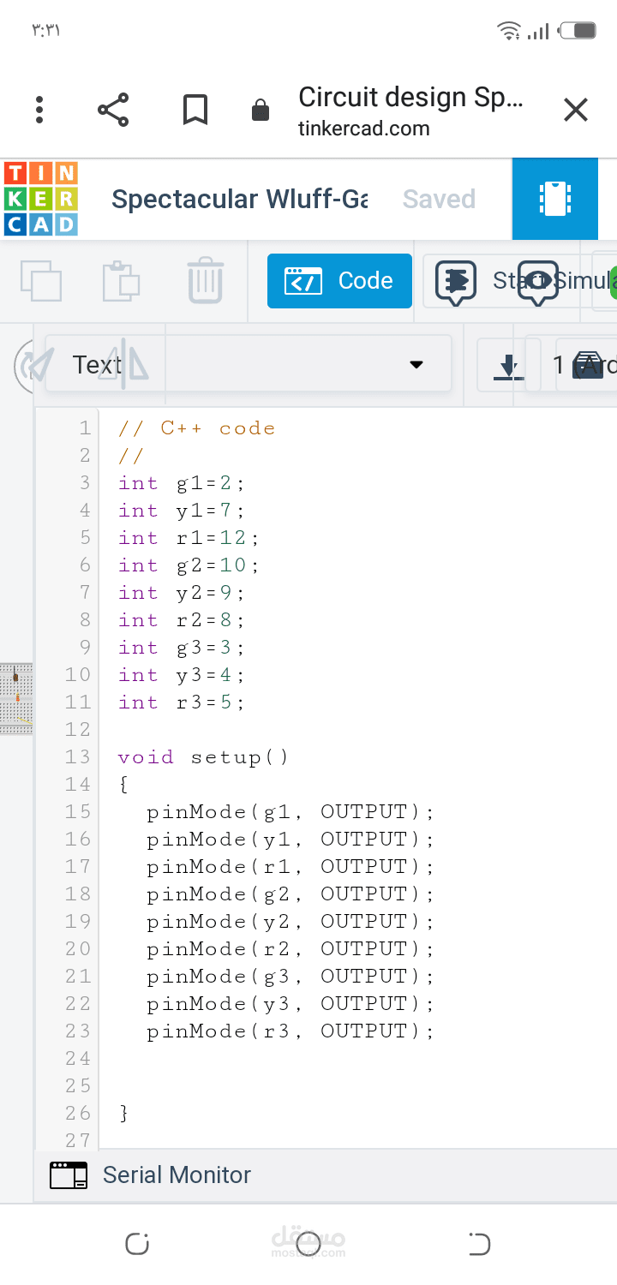Click code line 'int r2=8;'
The width and height of the screenshot is (617, 1285).
(x=182, y=620)
